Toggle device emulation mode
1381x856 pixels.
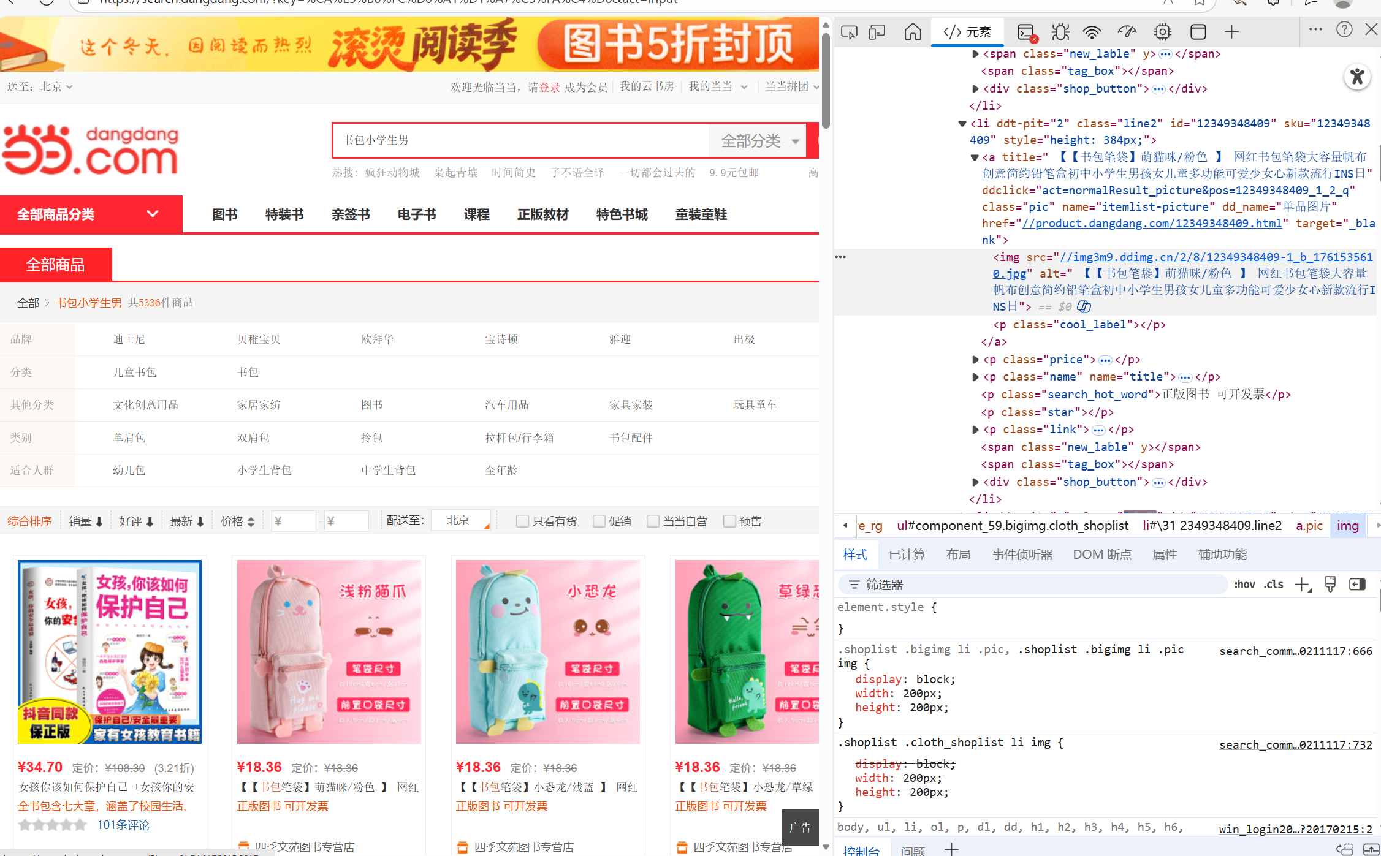tap(877, 31)
